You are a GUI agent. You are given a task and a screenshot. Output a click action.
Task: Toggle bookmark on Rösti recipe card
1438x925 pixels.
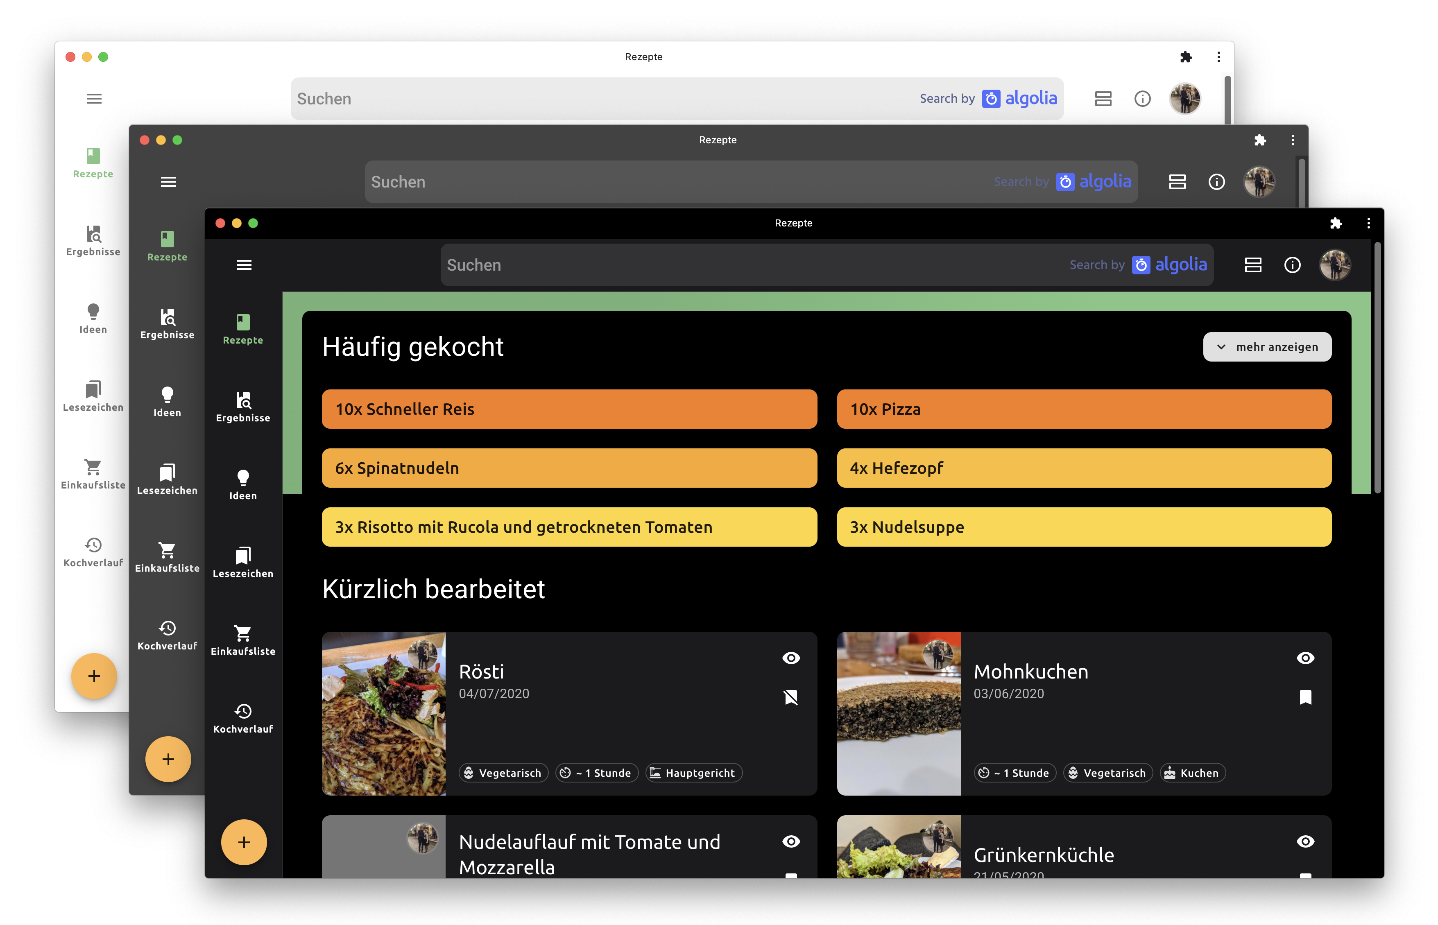pos(791,697)
